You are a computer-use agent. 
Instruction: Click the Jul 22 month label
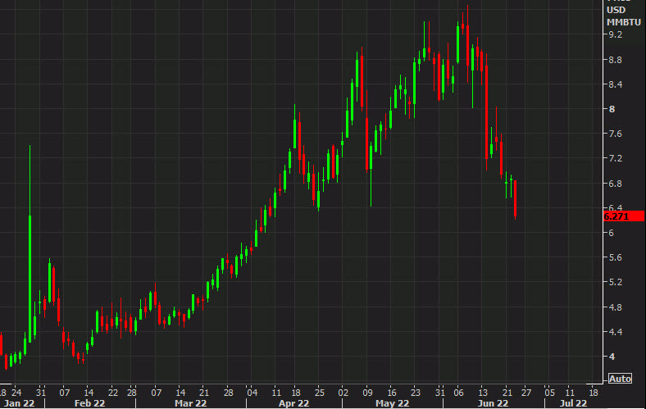[573, 403]
